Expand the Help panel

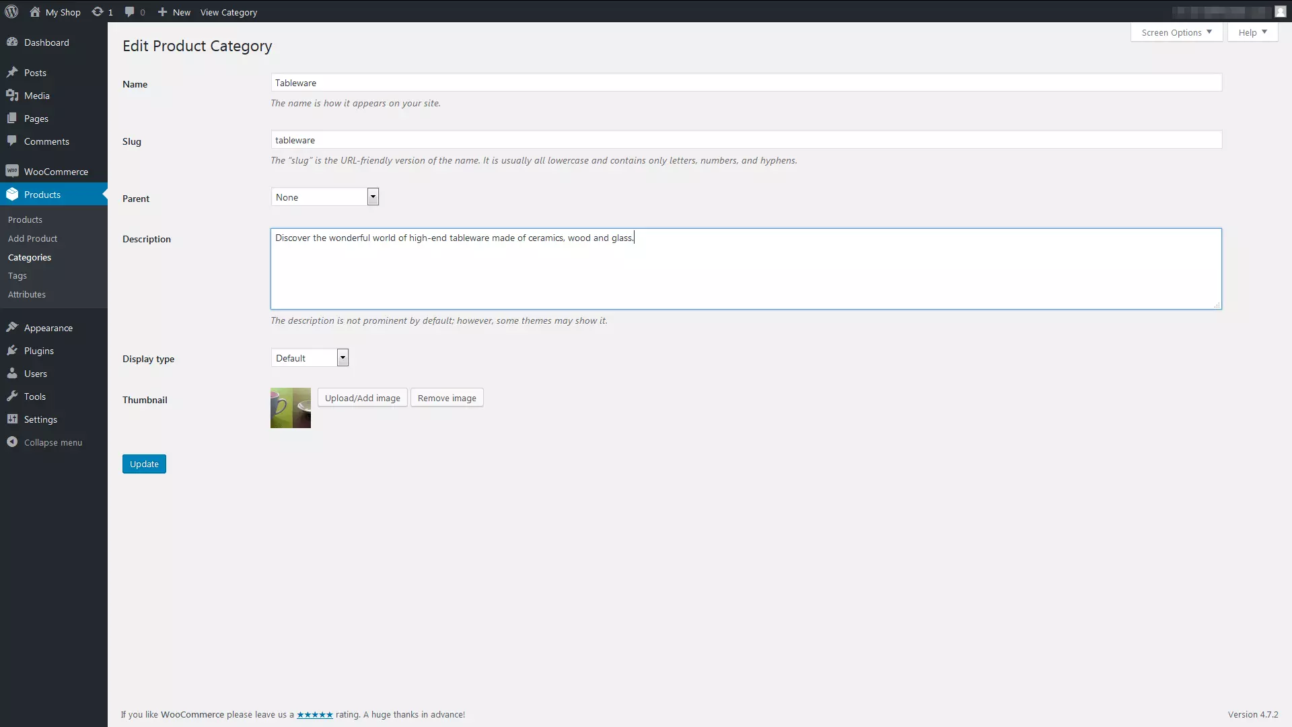point(1252,32)
